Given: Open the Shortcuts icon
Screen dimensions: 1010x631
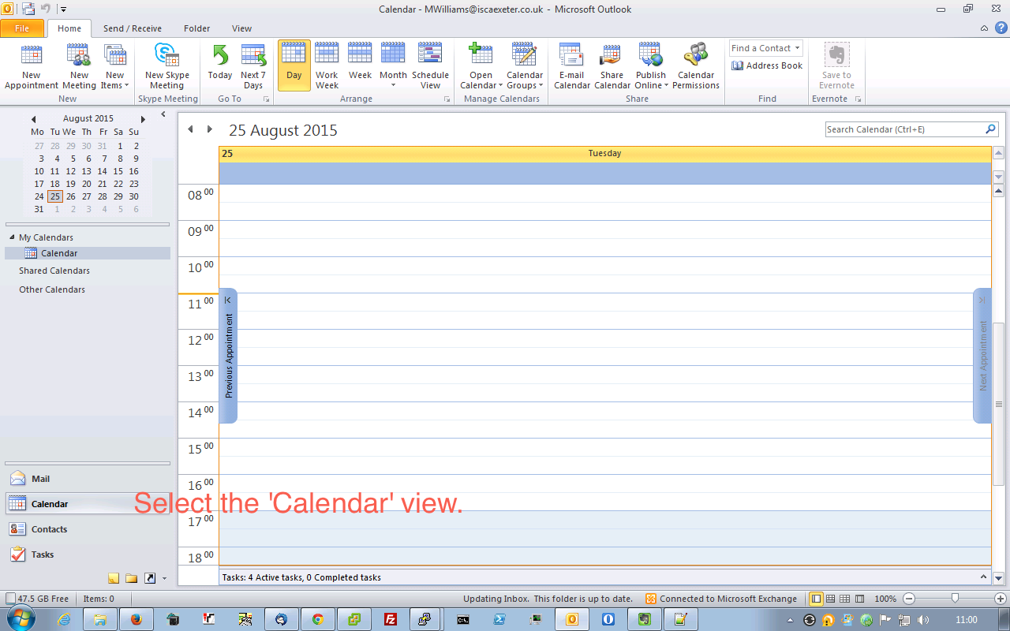Looking at the screenshot, I should point(150,578).
